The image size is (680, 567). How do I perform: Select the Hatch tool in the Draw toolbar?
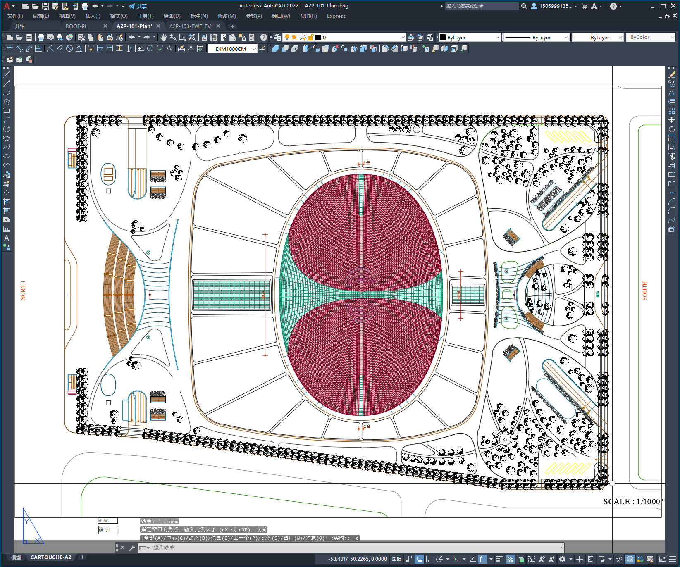(7, 202)
